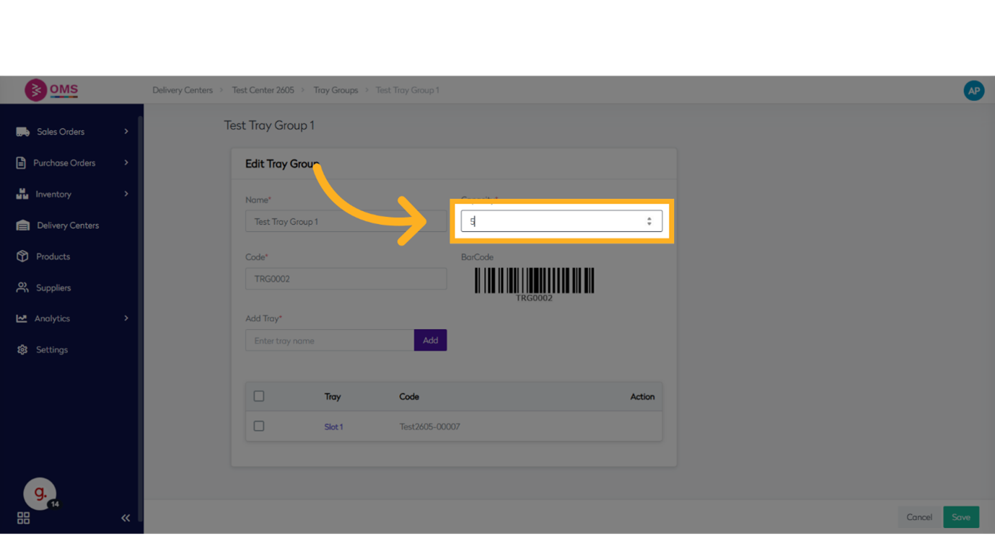Collapse the sidebar with double chevron

[126, 518]
